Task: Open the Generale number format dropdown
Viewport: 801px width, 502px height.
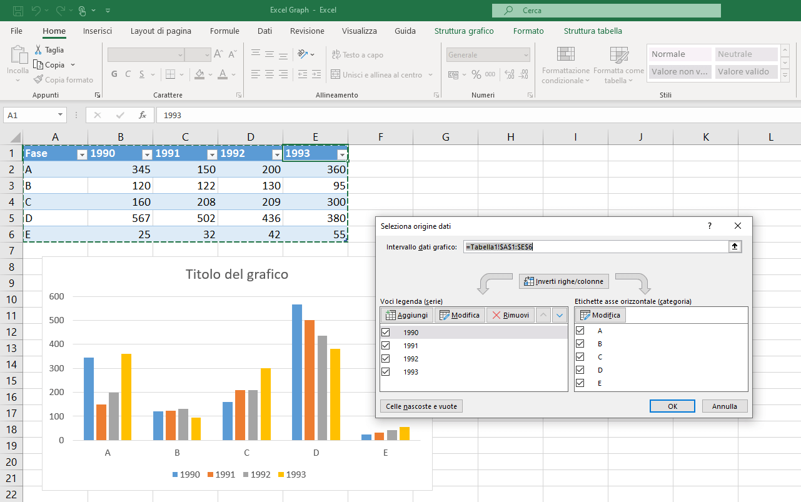Action: [526, 55]
